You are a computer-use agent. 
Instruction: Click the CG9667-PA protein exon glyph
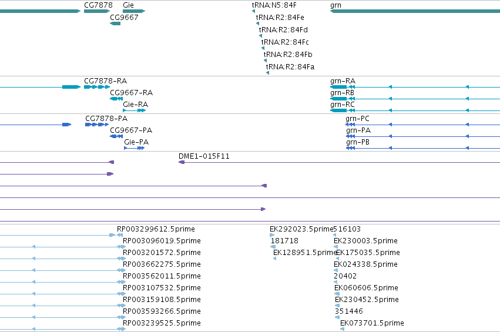tap(116, 136)
